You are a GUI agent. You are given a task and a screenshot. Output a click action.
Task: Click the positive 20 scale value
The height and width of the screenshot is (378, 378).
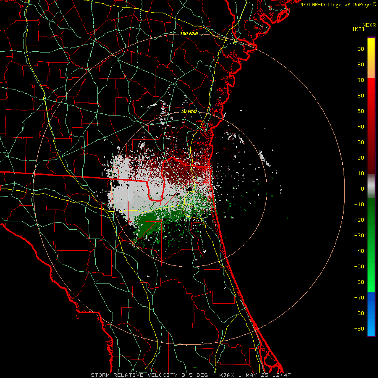click(x=361, y=157)
